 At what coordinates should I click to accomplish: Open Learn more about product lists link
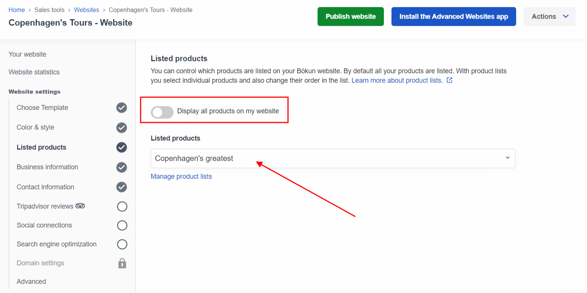397,81
